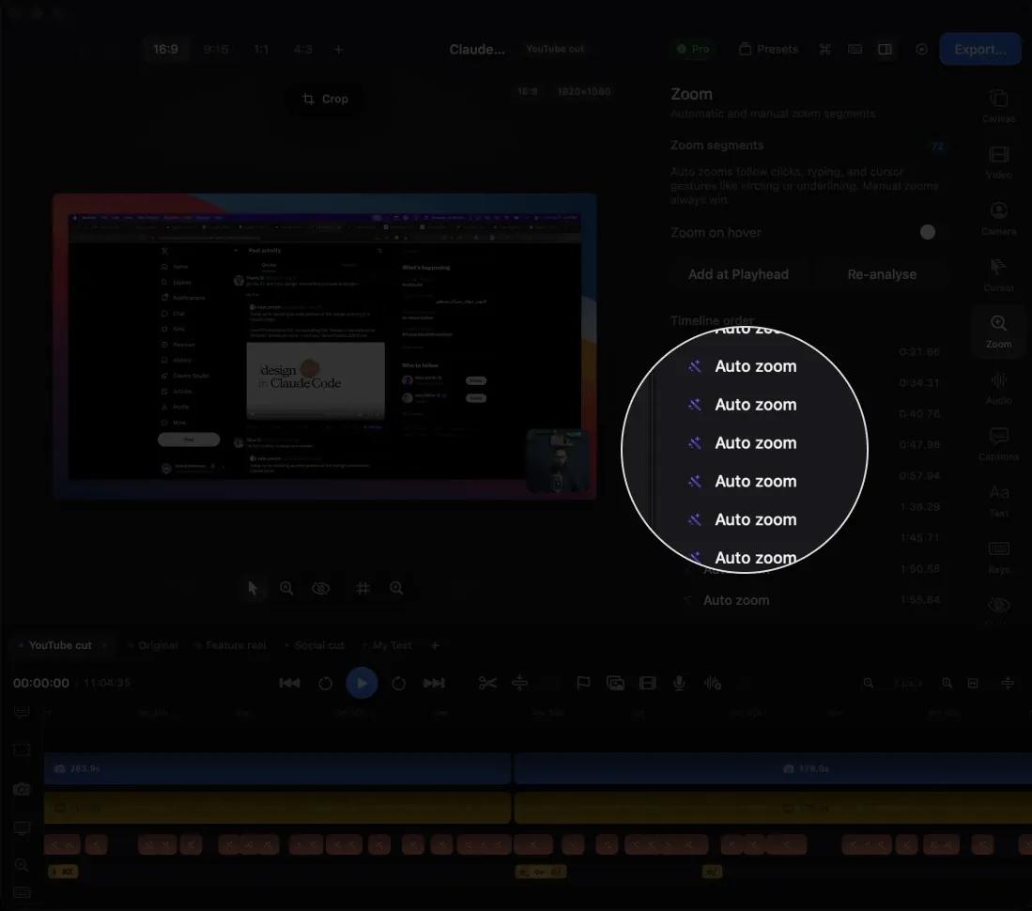Image resolution: width=1032 pixels, height=911 pixels.
Task: Select the 1:1 aspect ratio tab
Action: (x=261, y=50)
